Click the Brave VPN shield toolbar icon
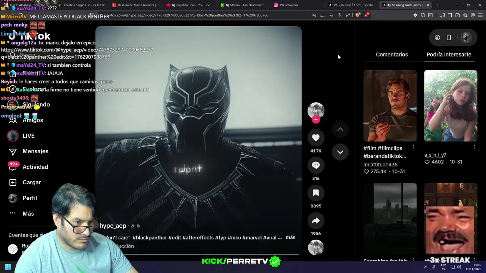The width and height of the screenshot is (486, 273). [x=473, y=15]
